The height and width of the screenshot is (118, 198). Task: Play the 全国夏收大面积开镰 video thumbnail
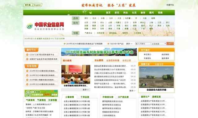[156, 77]
